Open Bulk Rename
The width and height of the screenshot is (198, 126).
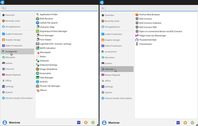pyautogui.click(x=46, y=19)
